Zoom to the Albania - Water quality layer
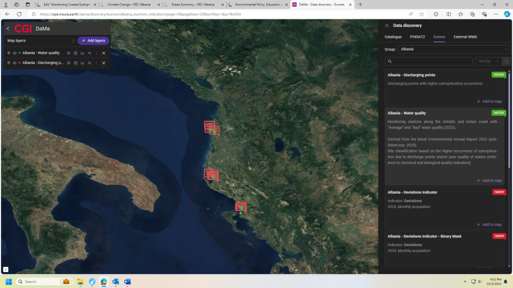The width and height of the screenshot is (513, 288). (69, 53)
